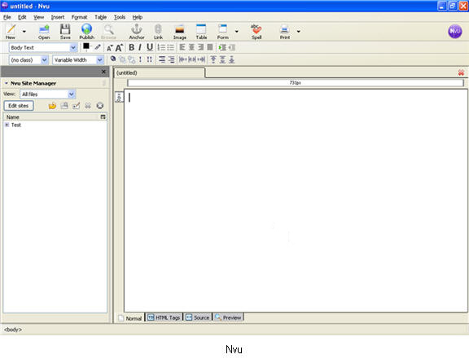Screen dimensions: 469x363
Task: Click the layer positioning icon after Variable Width
Action: coord(113,59)
